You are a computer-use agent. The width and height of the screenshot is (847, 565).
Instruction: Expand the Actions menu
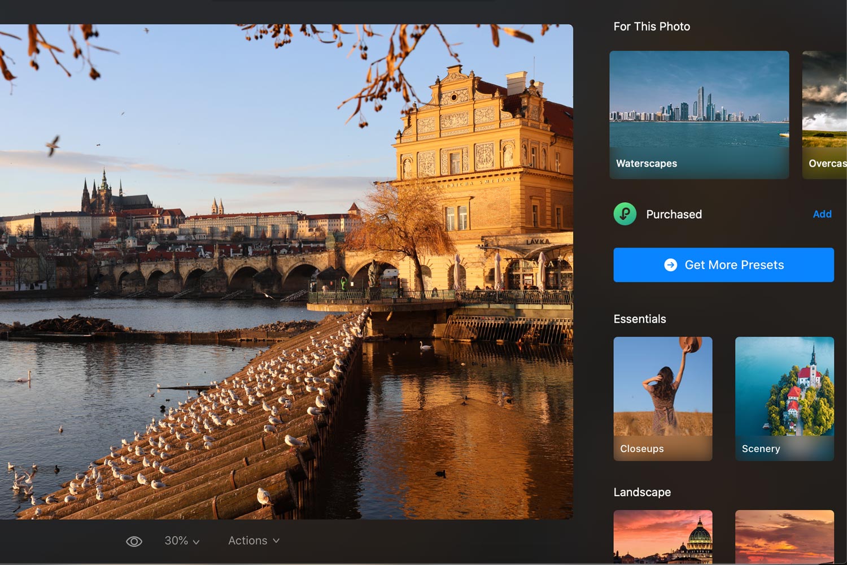pos(253,541)
